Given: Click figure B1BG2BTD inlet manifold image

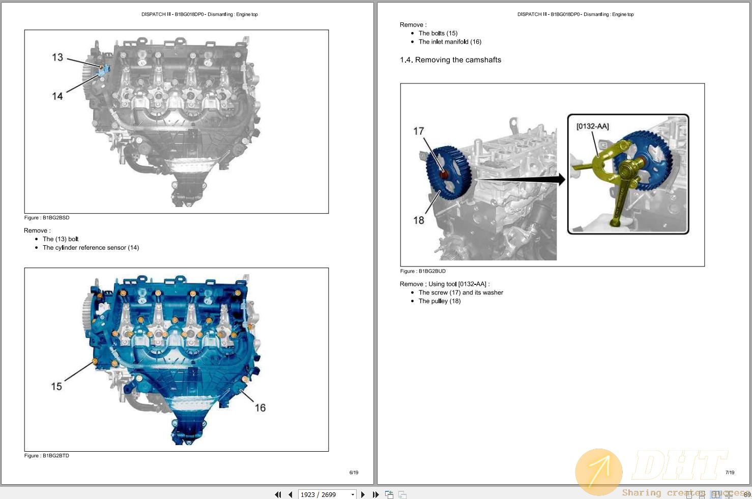Looking at the screenshot, I should (176, 360).
